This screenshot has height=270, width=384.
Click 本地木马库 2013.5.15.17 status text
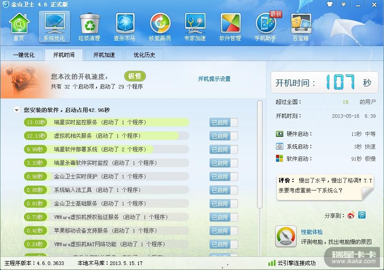110,263
